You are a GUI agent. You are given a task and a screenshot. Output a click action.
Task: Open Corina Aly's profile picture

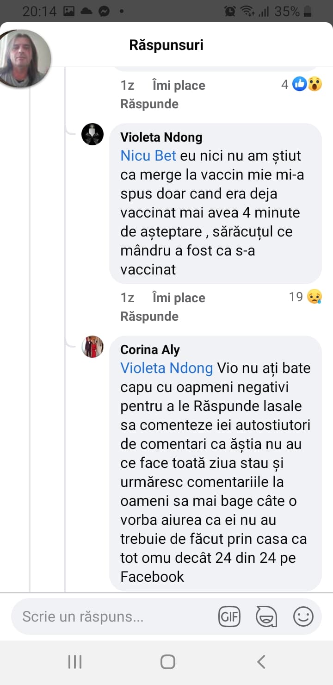92,347
